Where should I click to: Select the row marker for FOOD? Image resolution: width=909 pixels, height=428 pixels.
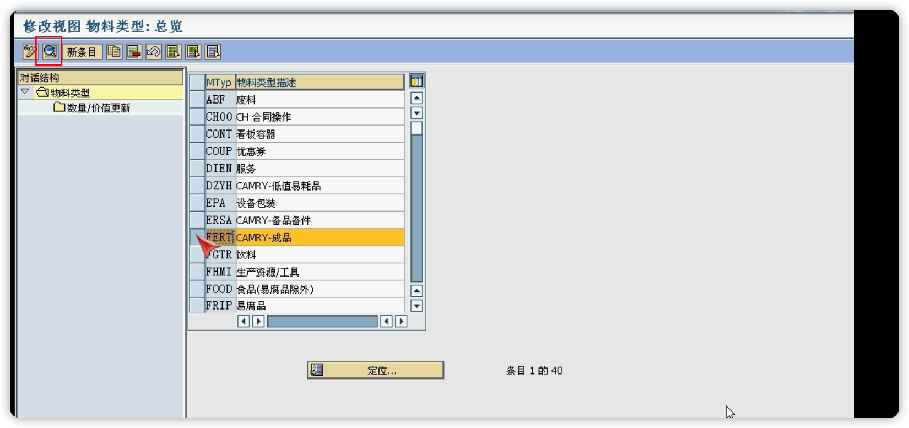click(197, 289)
